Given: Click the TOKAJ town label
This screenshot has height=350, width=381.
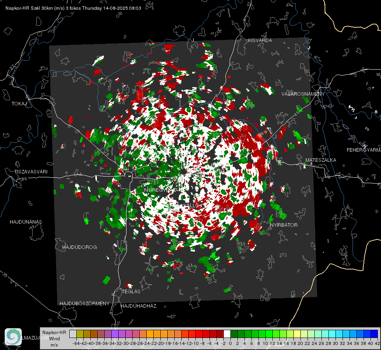Looking at the screenshot, I should [19, 104].
